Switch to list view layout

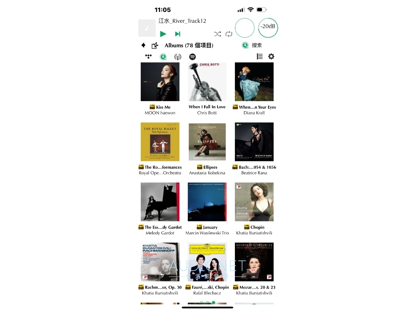tap(260, 56)
